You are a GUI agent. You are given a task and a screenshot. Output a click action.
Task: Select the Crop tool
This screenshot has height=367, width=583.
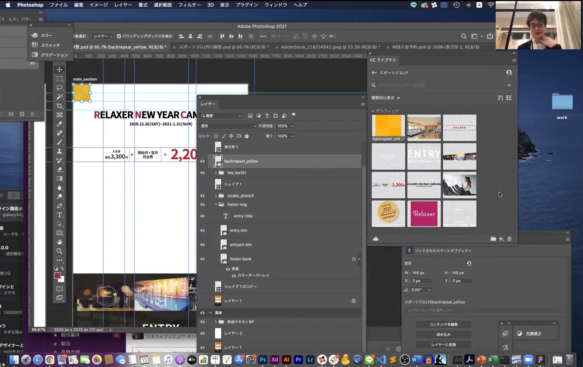click(59, 106)
